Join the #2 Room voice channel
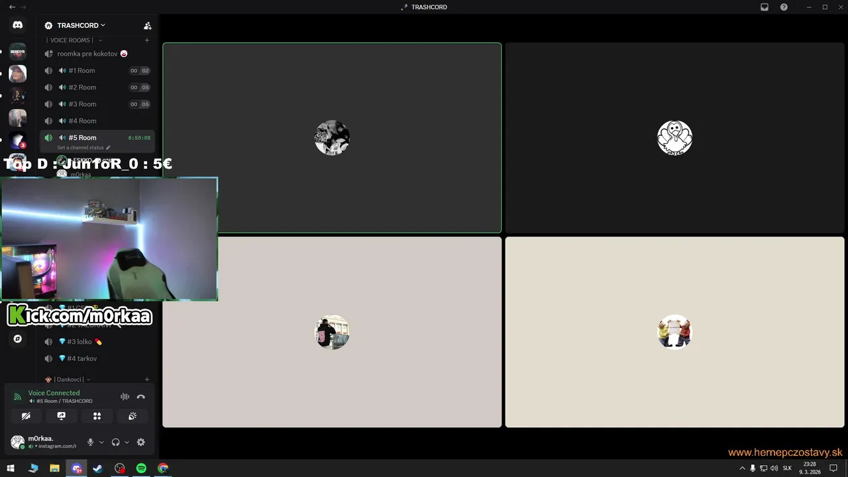The height and width of the screenshot is (477, 848). pos(97,87)
